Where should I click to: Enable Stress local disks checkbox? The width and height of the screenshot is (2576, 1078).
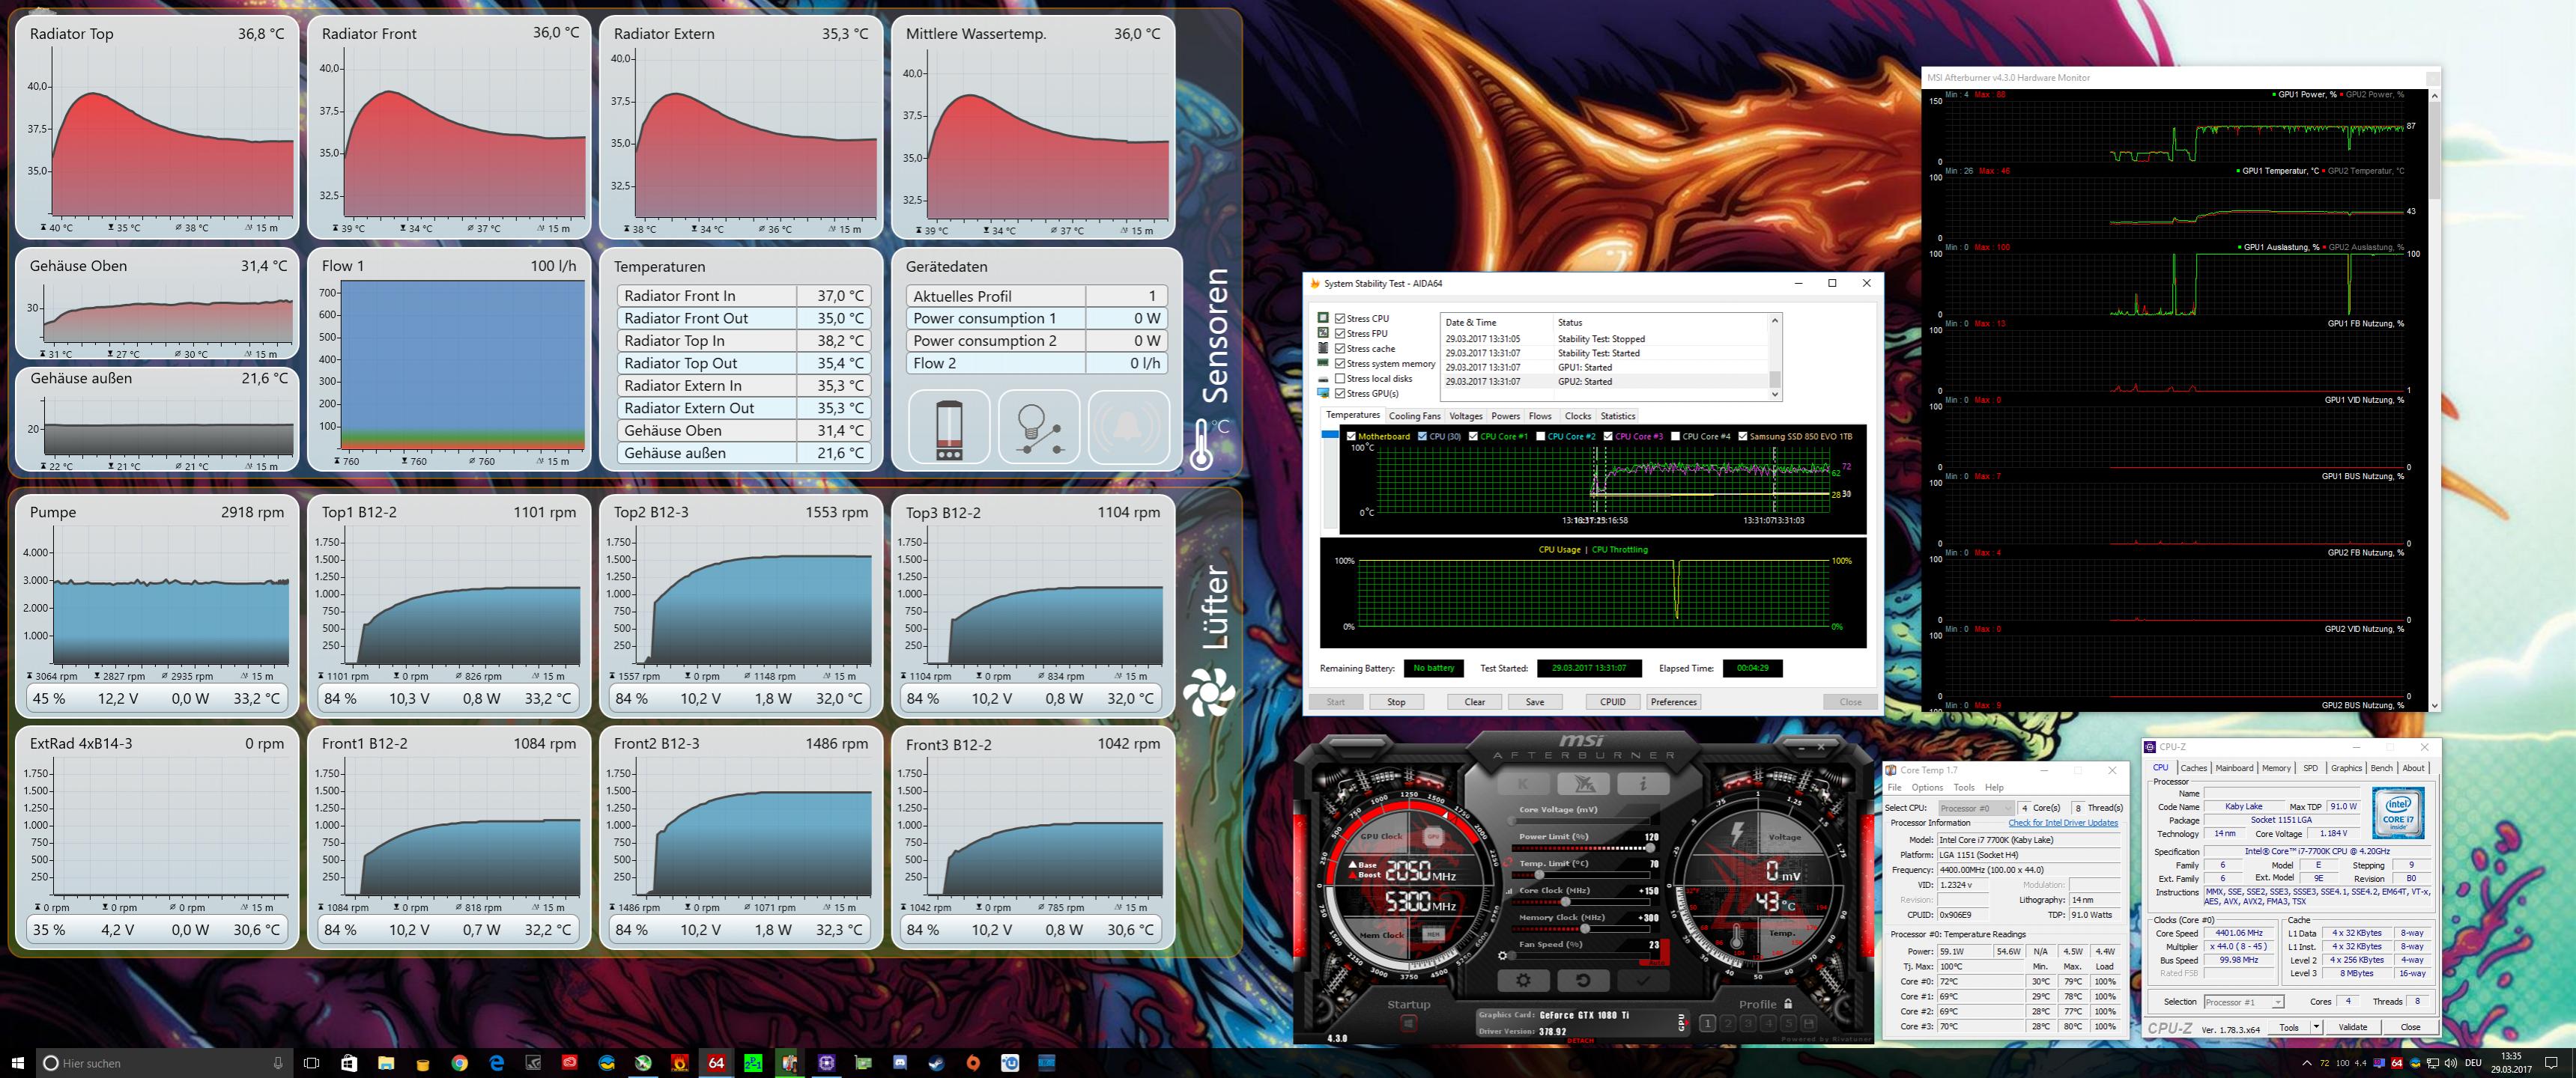click(x=1340, y=379)
